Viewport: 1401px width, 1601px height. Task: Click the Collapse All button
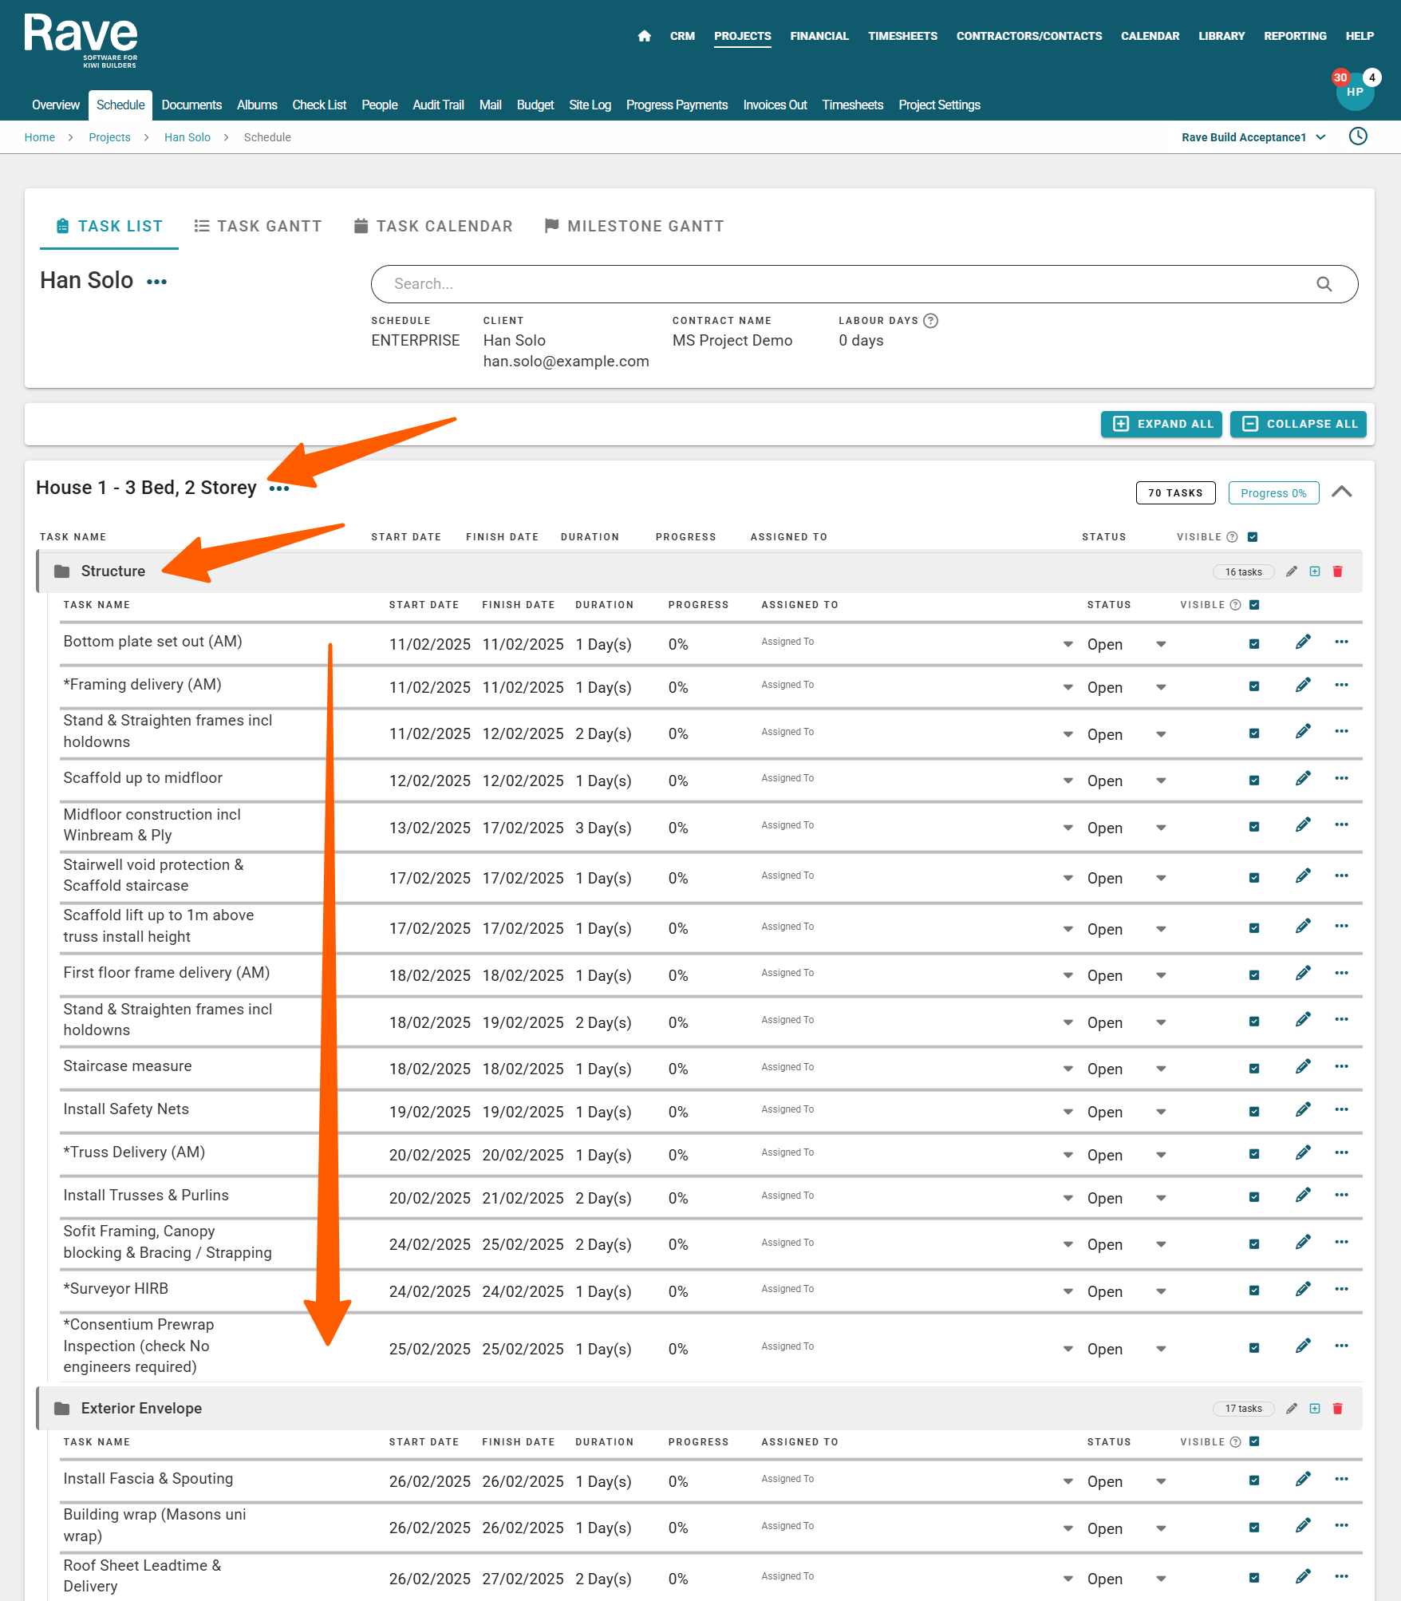tap(1298, 424)
